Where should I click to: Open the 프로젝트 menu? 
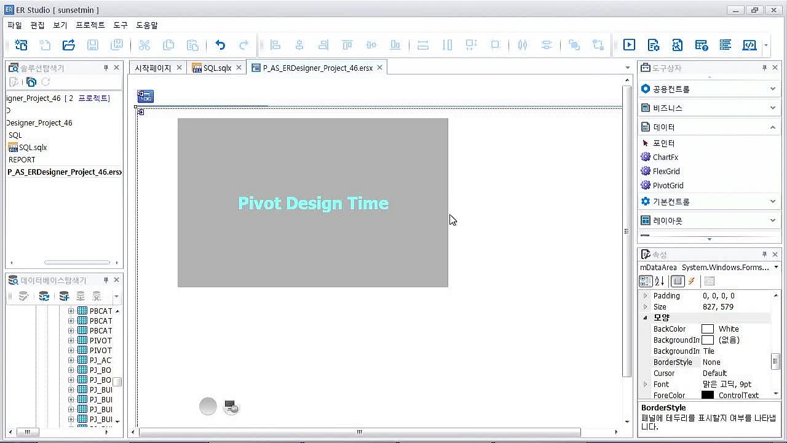click(x=90, y=25)
